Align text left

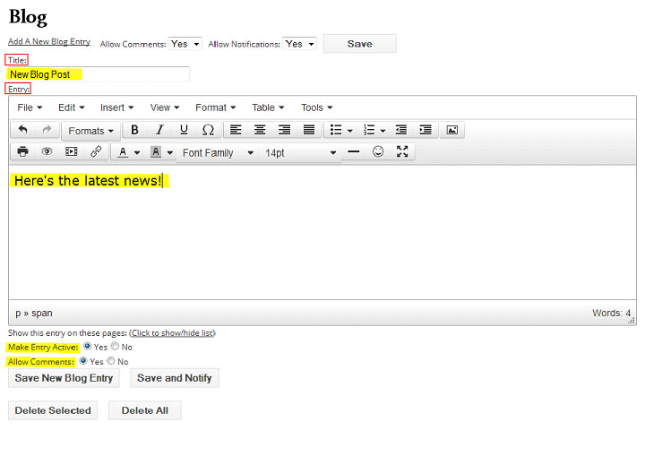[x=236, y=130]
